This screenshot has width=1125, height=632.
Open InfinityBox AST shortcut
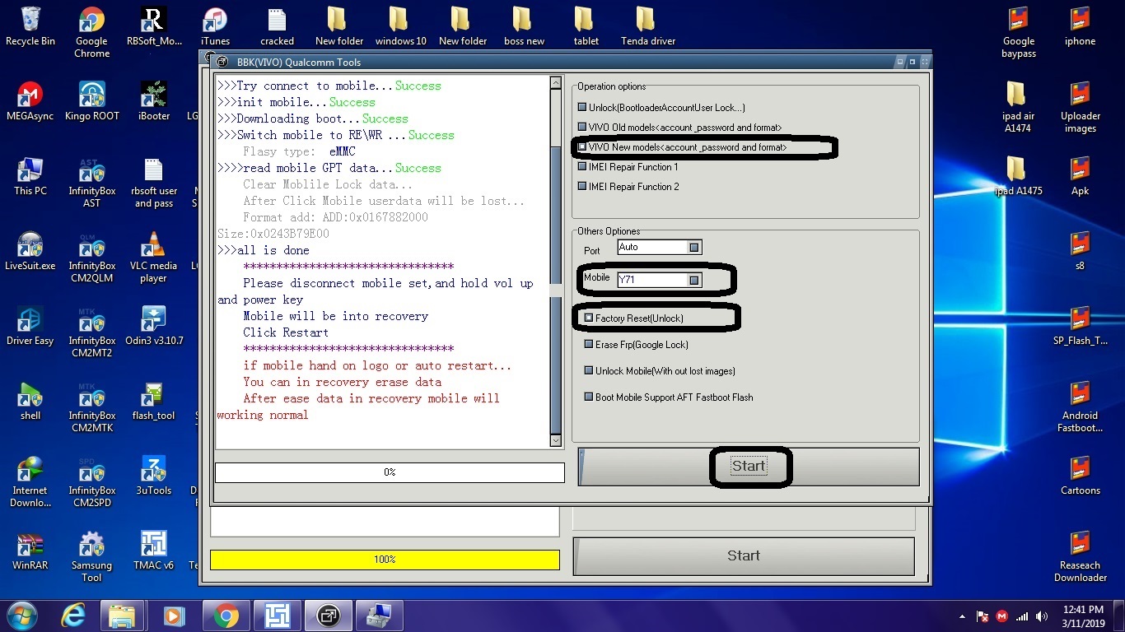point(91,182)
